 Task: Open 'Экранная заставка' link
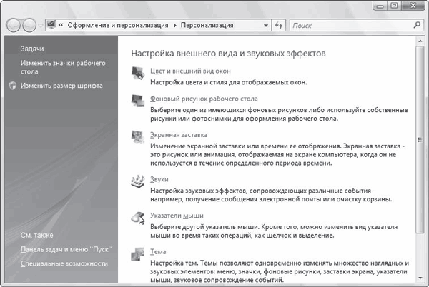tap(179, 135)
